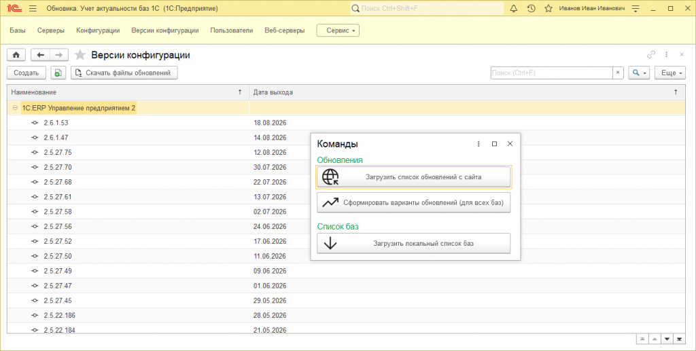
Task: Add Версии конфигурации to favorites star
Action: click(80, 55)
